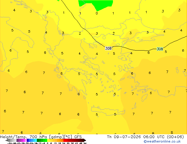Click the GFS model label
Image resolution: width=187 pixels, height=144 pixels.
pyautogui.click(x=78, y=137)
